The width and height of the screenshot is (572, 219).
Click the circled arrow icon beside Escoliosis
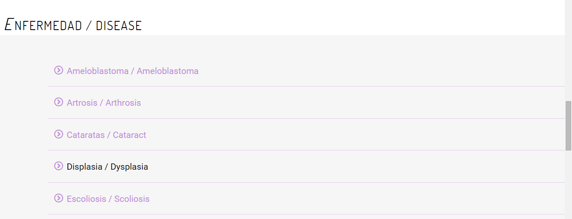[x=59, y=198]
